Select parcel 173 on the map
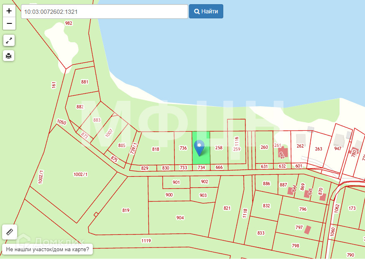365x260 pixels. (352, 208)
